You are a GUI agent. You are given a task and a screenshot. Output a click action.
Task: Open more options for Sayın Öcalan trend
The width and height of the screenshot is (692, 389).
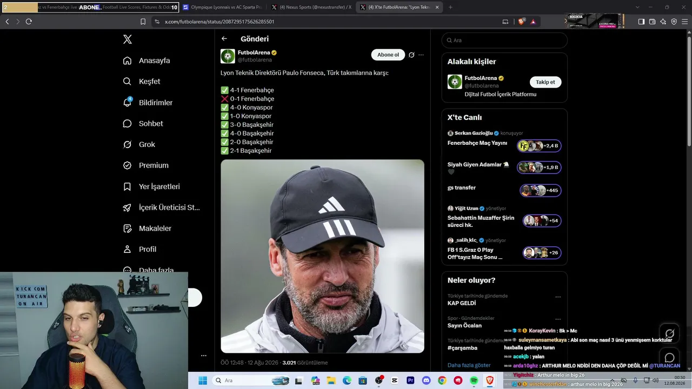click(x=558, y=319)
